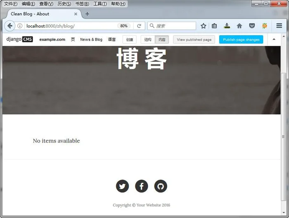Click the search magnifier icon
Screen dimensions: 289x218
pos(152,26)
